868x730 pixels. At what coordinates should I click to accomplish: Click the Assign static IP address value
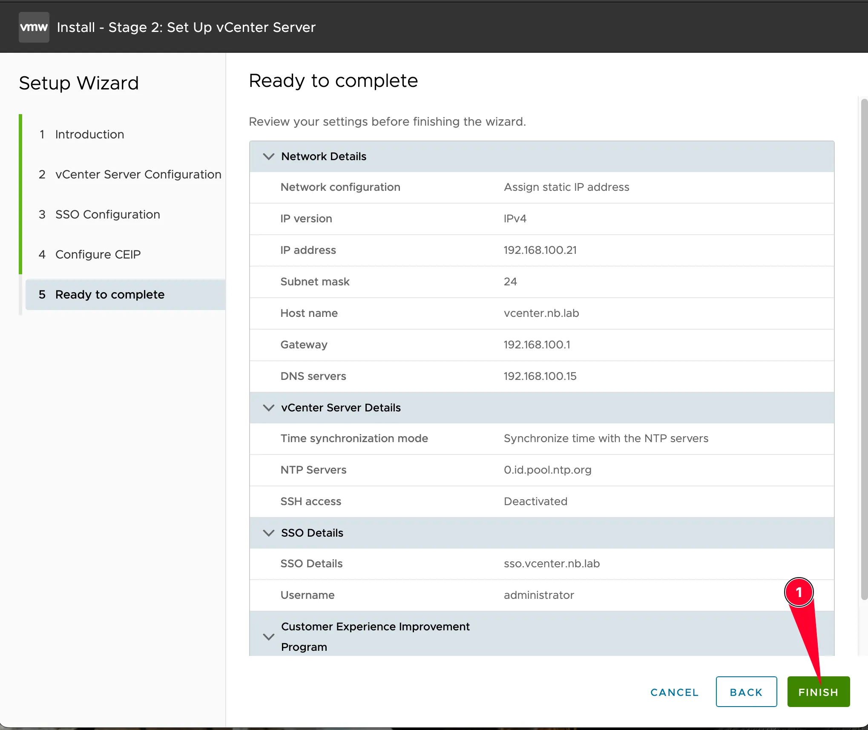click(x=566, y=187)
